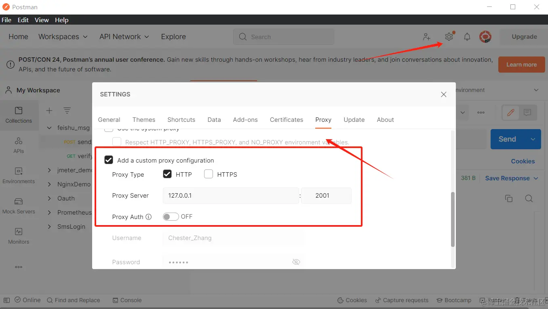
Task: Toggle sidebar layout icon in status bar
Action: (x=6, y=300)
